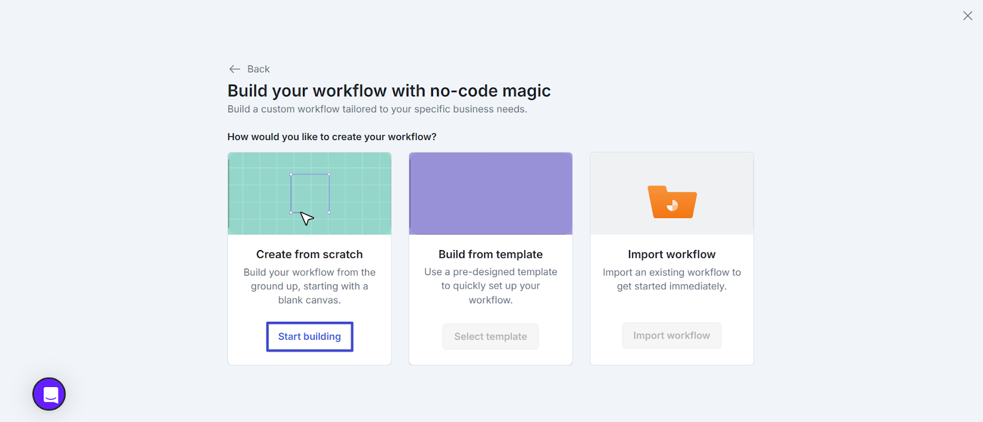Click the Create from scratch title
Image resolution: width=983 pixels, height=422 pixels.
tap(310, 254)
